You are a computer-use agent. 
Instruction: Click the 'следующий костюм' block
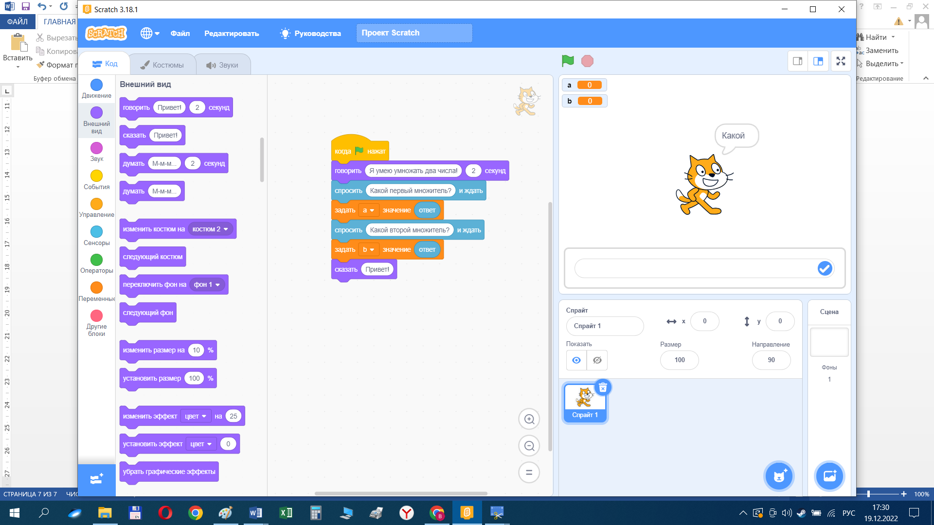point(153,257)
